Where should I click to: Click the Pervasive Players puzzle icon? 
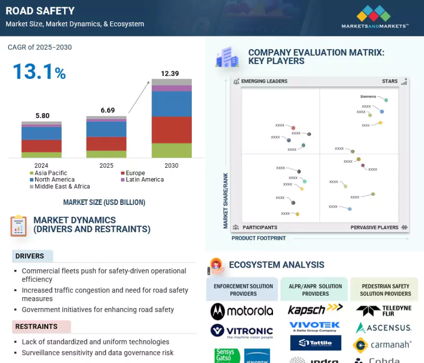coord(405,227)
